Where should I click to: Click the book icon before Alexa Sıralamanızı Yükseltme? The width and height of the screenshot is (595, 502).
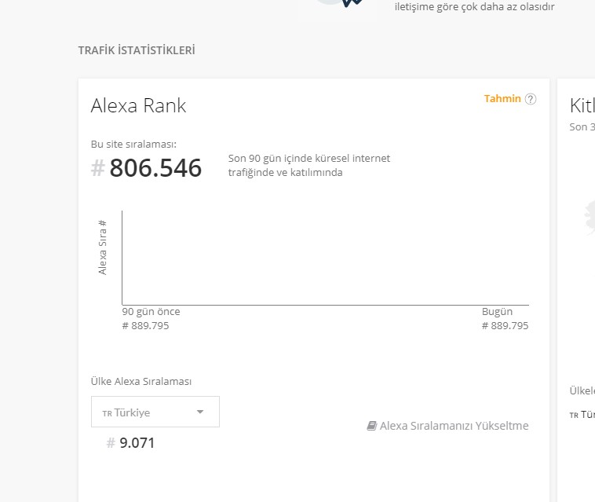[x=371, y=426]
